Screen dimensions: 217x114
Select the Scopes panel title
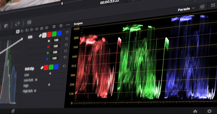click(78, 24)
